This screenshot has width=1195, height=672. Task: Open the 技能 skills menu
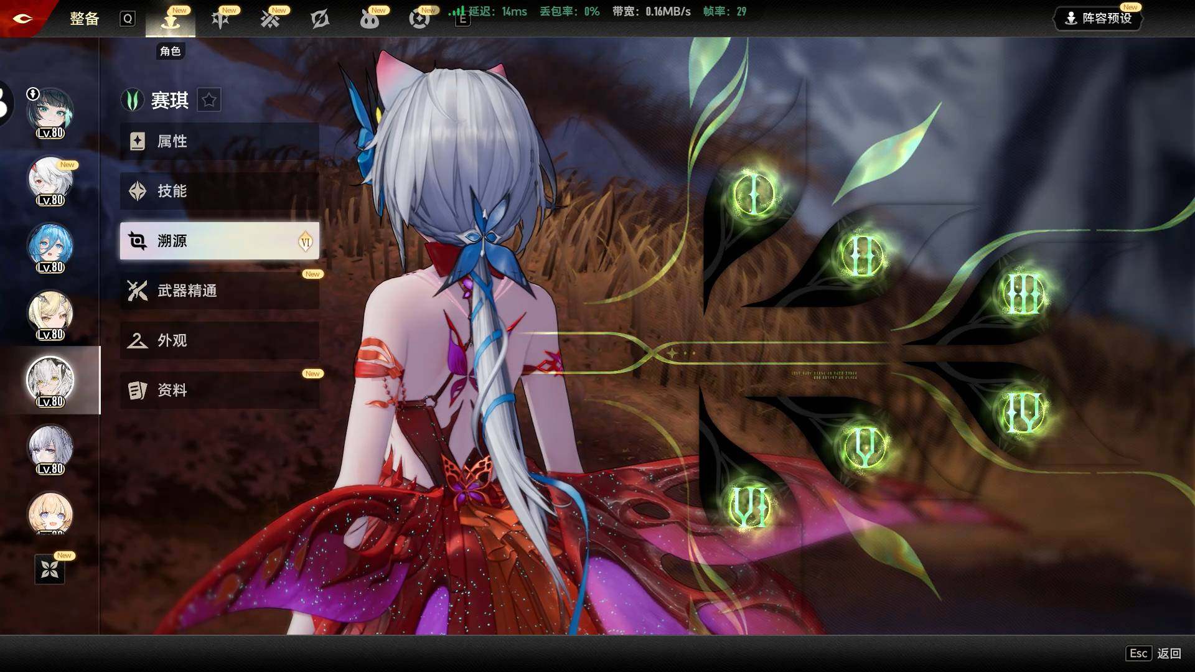(220, 191)
